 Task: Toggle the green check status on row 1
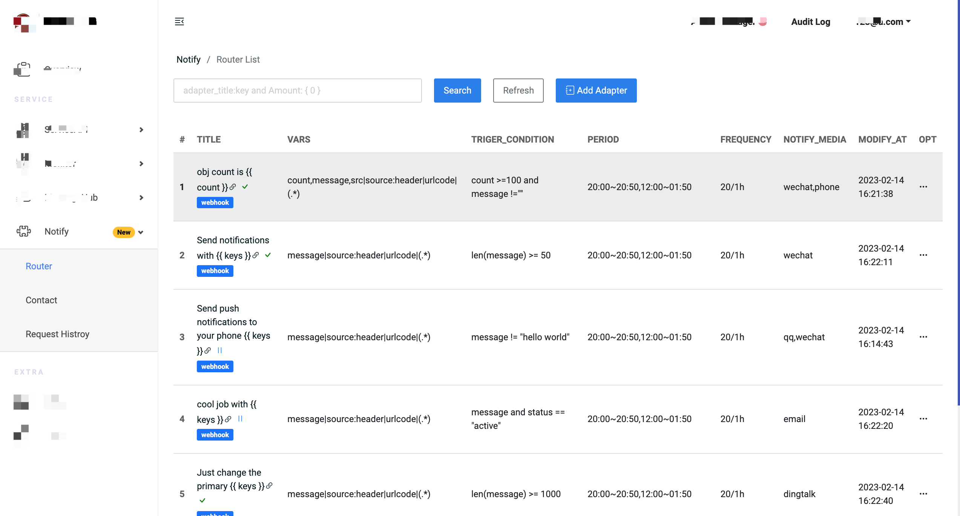(245, 187)
